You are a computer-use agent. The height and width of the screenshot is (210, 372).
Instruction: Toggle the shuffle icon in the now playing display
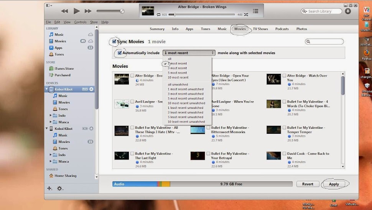click(246, 15)
